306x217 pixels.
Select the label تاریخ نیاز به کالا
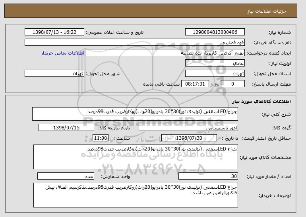coord(114,128)
